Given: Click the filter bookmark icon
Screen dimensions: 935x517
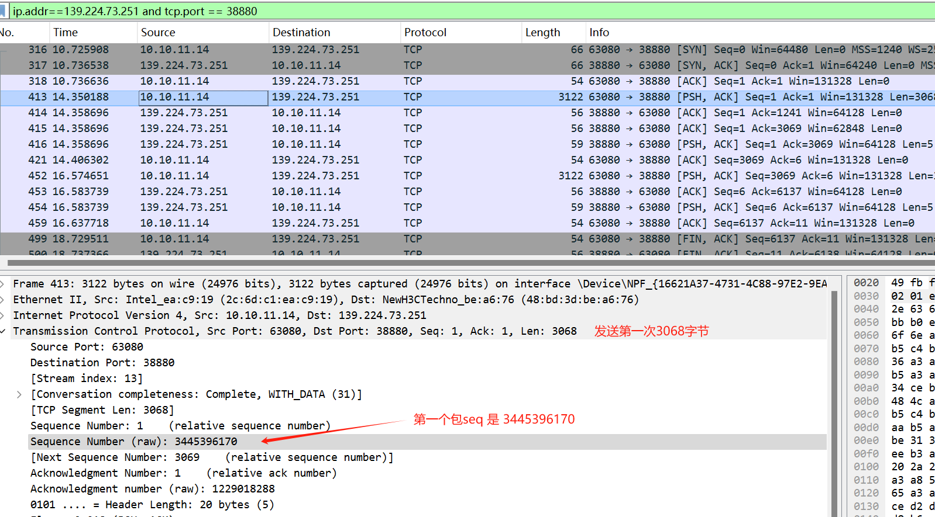Looking at the screenshot, I should click(3, 11).
